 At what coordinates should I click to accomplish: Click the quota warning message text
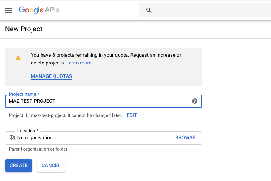tap(106, 59)
